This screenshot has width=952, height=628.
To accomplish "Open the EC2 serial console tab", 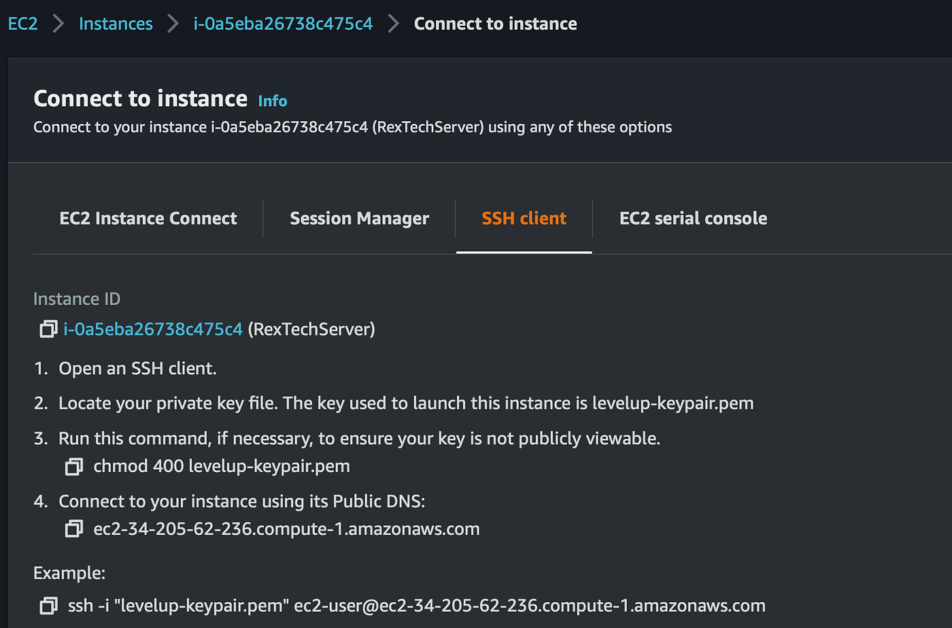I will [693, 218].
